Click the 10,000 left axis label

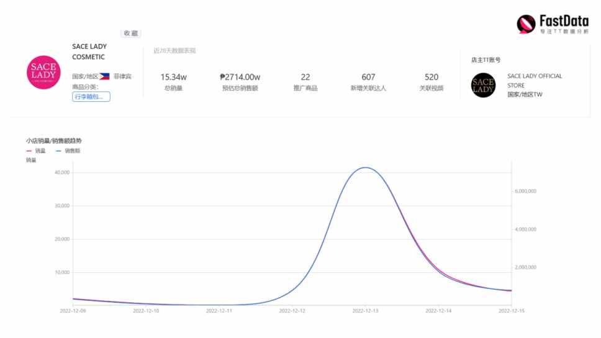point(62,272)
